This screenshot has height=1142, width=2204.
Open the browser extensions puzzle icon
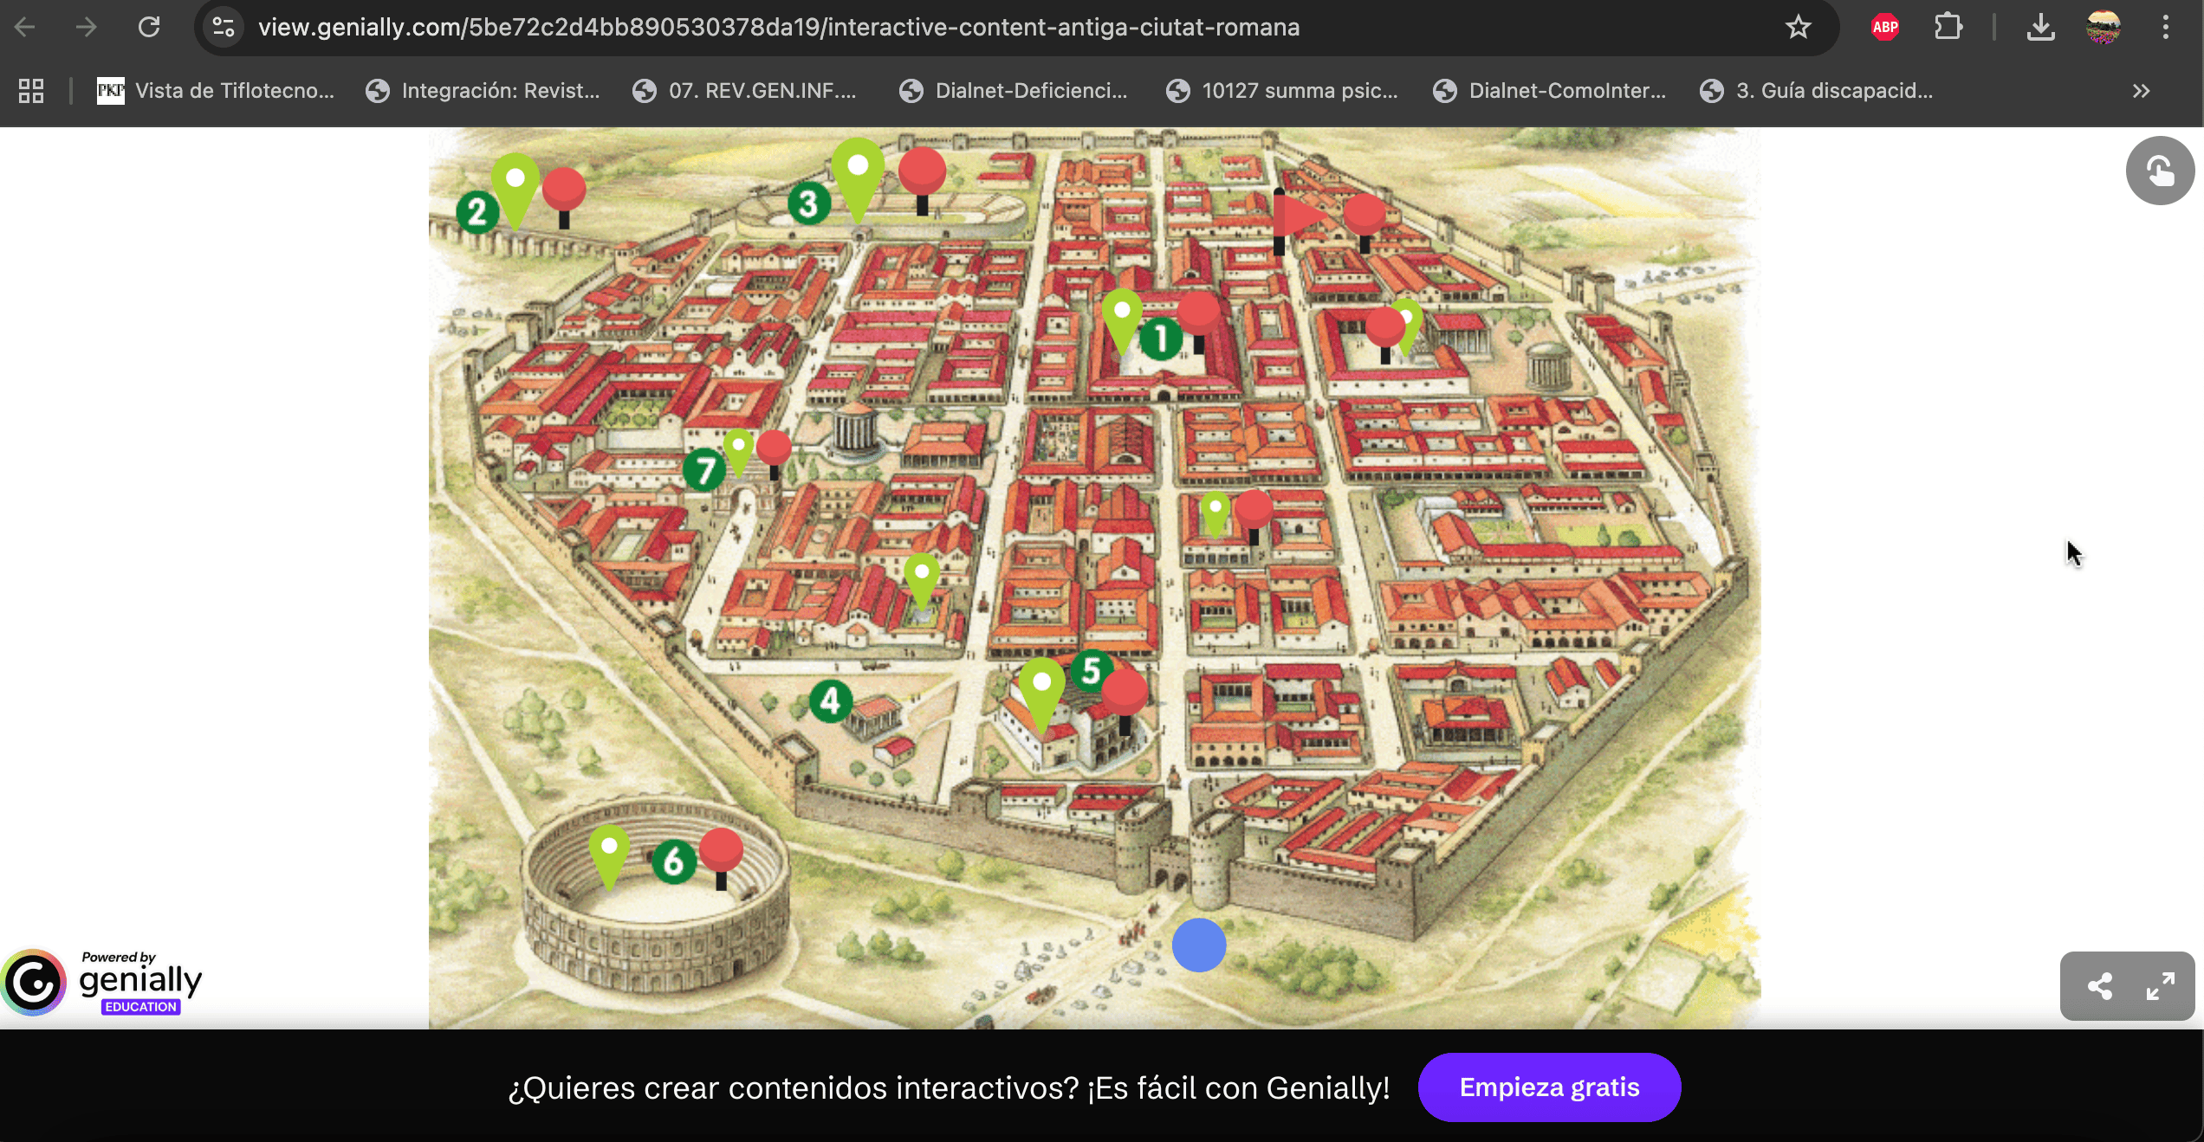[1948, 28]
